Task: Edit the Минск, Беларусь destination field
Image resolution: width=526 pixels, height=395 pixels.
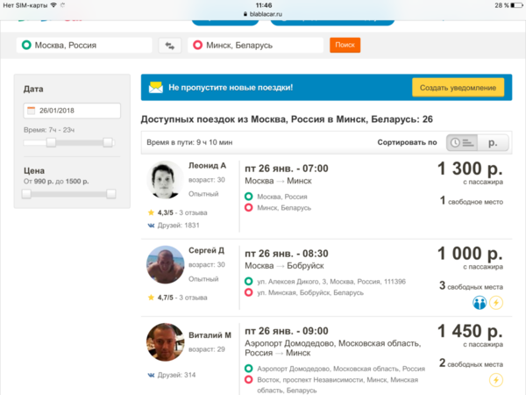Action: [x=255, y=45]
